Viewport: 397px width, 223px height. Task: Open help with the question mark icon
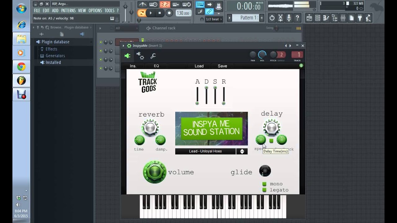click(x=297, y=18)
